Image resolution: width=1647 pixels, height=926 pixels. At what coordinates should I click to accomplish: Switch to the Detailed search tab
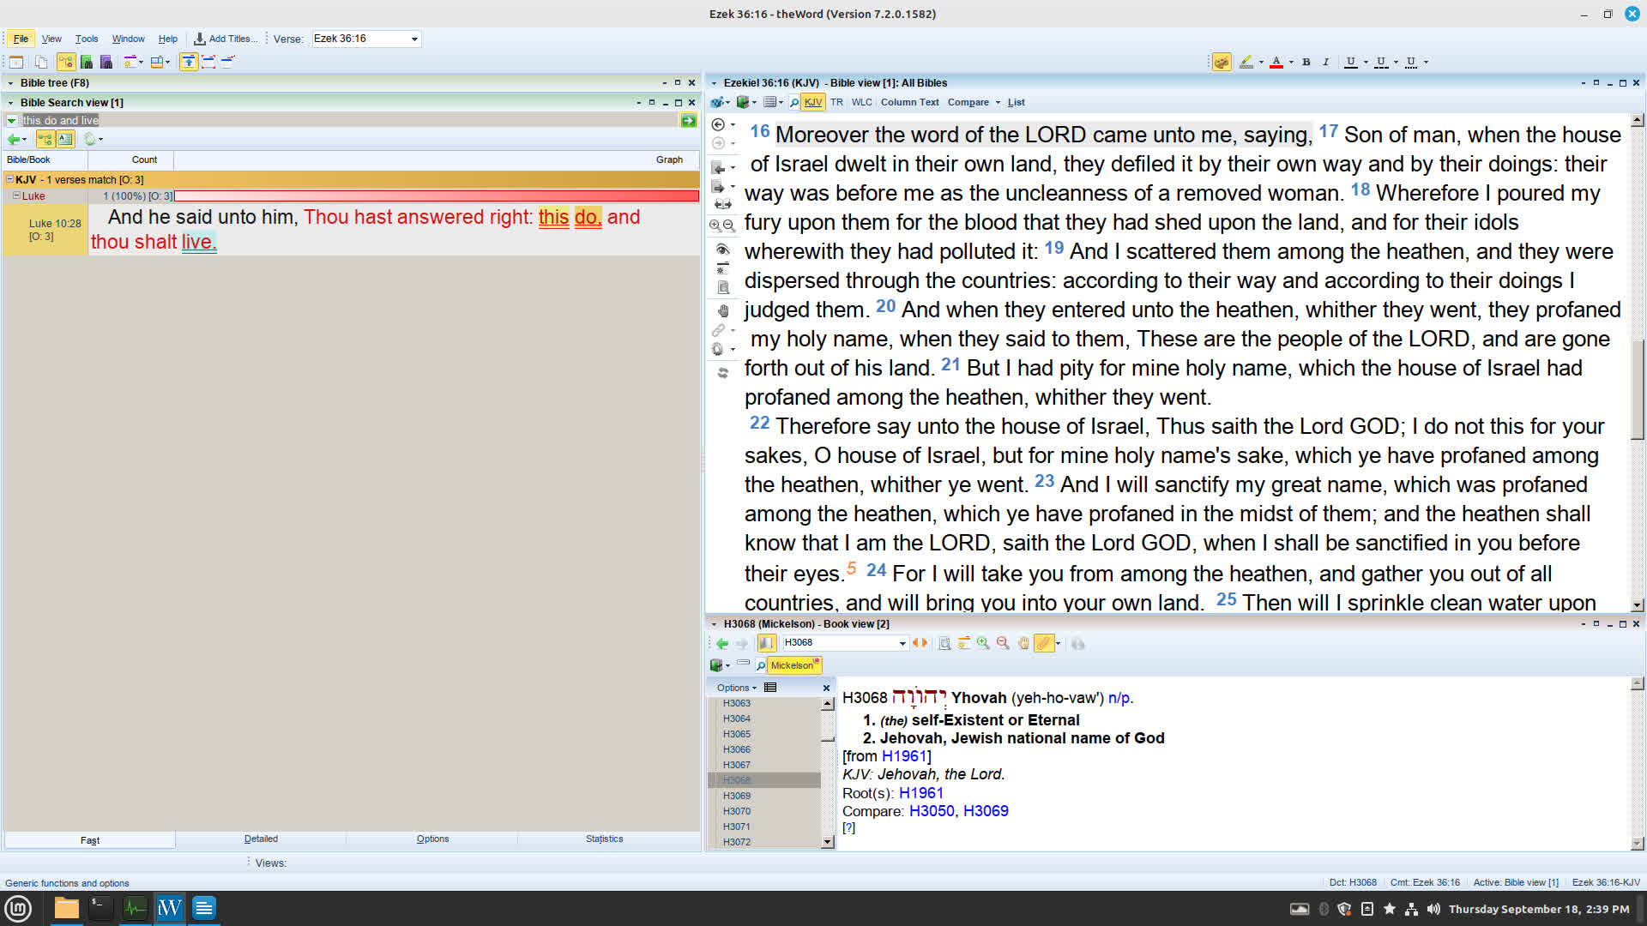pyautogui.click(x=261, y=839)
